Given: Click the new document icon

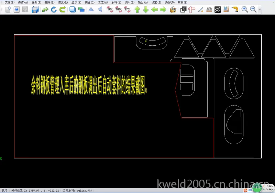Looking at the screenshot, I should pos(8,9).
